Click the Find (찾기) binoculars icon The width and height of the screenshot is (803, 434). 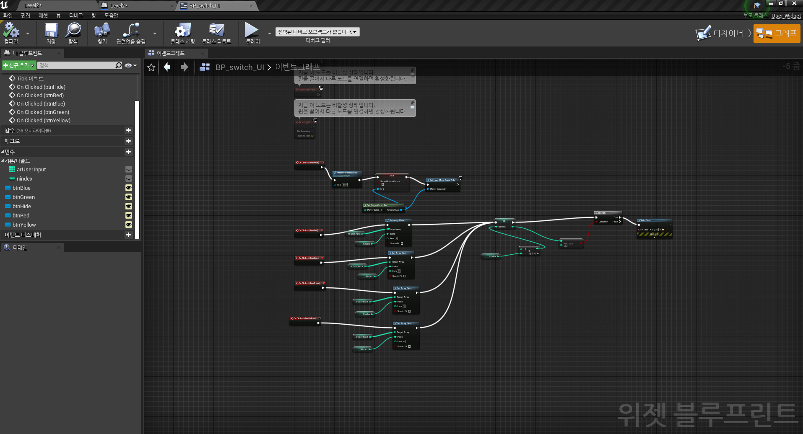coord(102,30)
